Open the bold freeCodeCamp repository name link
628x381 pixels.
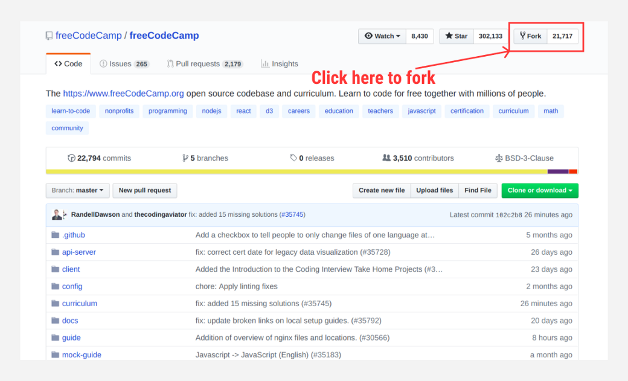coord(164,36)
